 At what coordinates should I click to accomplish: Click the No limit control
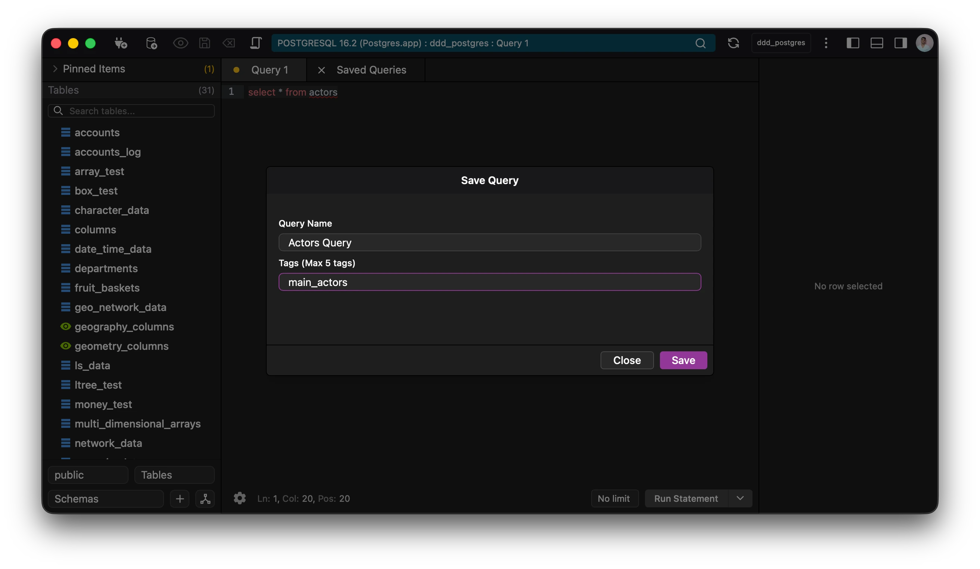(x=614, y=498)
